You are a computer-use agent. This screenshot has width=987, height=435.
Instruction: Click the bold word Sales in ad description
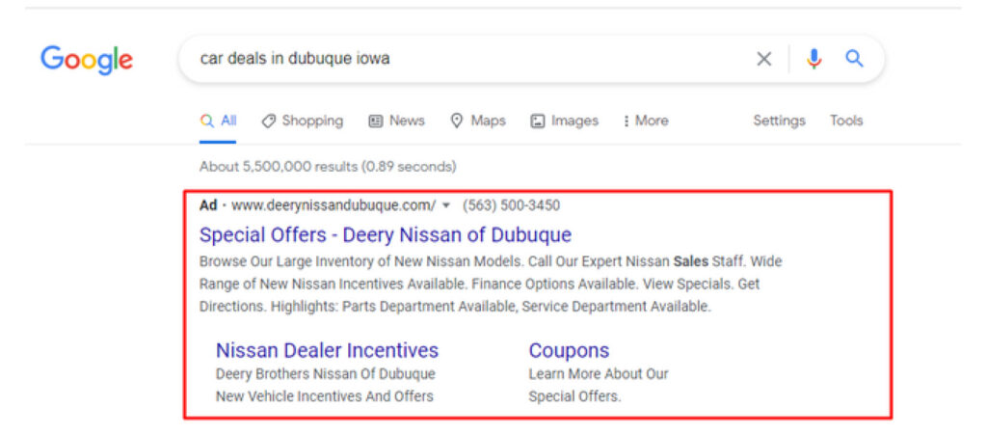(x=691, y=262)
